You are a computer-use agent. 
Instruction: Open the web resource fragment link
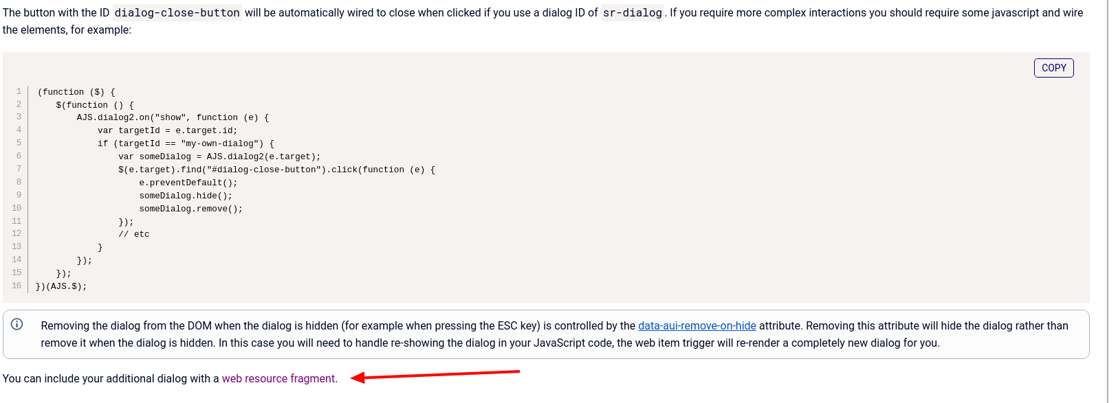coord(278,378)
